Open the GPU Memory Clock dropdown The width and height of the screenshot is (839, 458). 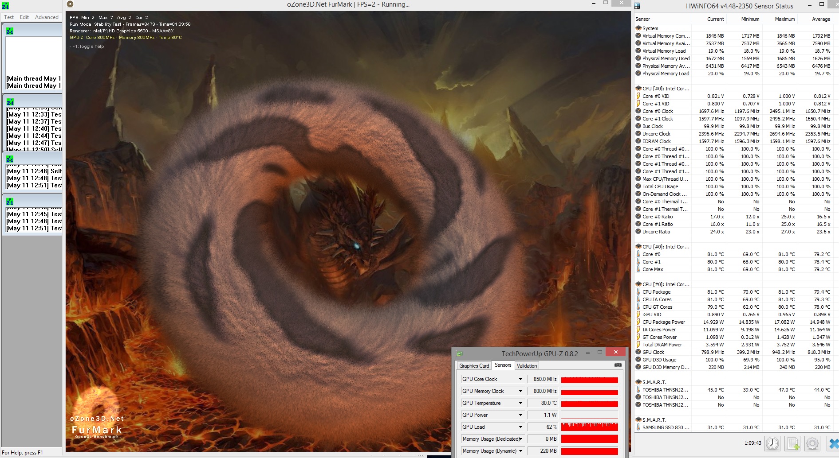520,391
